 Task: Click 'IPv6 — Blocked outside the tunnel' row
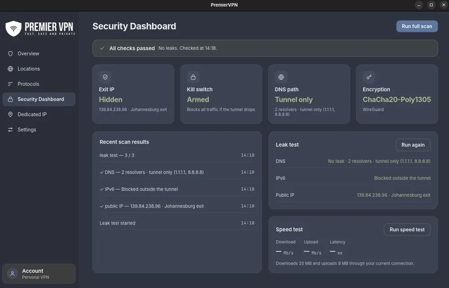(177, 189)
